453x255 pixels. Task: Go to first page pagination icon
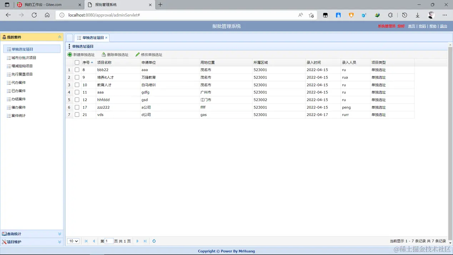click(x=86, y=241)
